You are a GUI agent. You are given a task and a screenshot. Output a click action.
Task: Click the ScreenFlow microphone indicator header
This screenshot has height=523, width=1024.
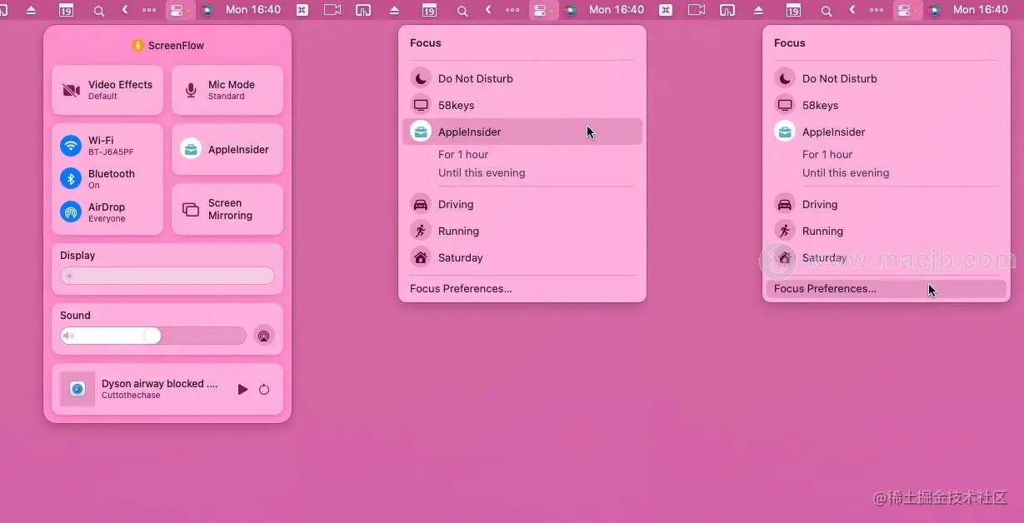[167, 46]
